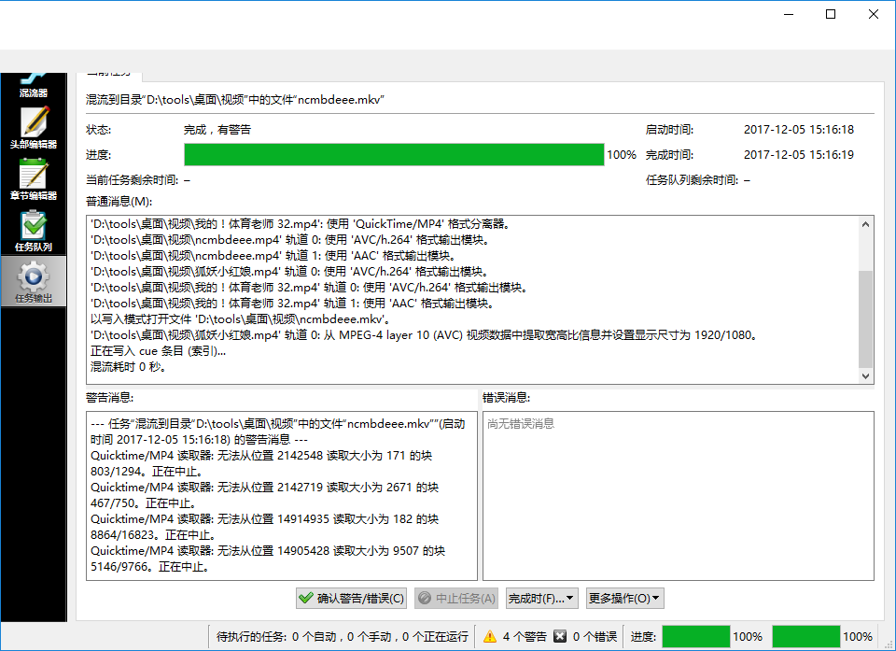Open the 章节编辑器 chapter editor
This screenshot has width=896, height=651.
[34, 178]
